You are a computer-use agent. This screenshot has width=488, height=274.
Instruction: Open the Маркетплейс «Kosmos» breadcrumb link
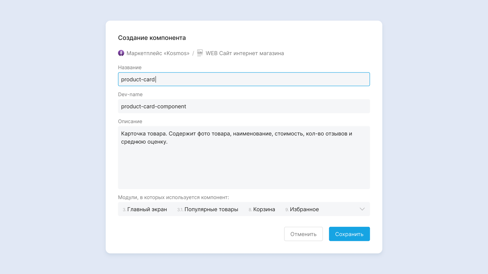158,53
